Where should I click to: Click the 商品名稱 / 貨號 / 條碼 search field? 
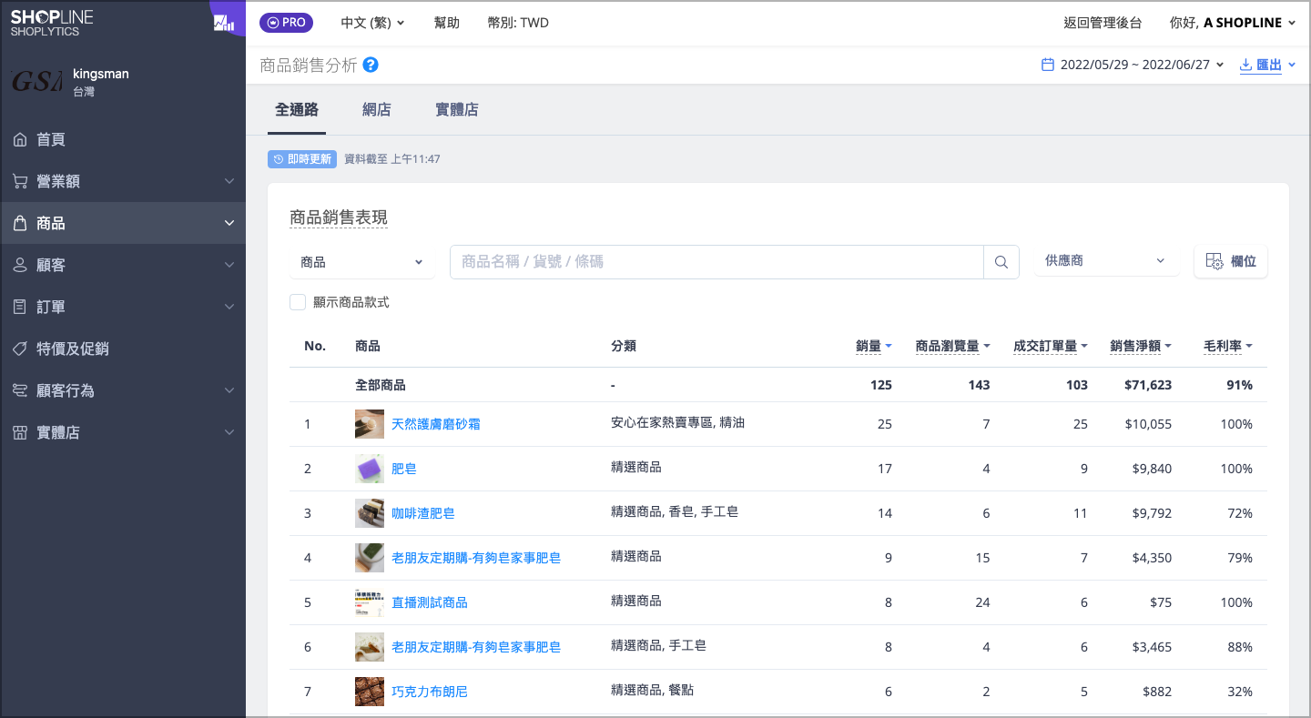[716, 262]
